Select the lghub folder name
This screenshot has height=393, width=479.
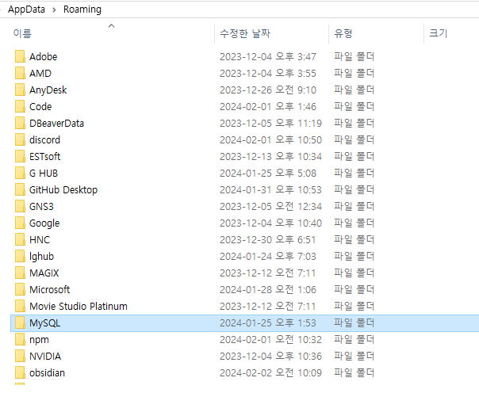41,257
